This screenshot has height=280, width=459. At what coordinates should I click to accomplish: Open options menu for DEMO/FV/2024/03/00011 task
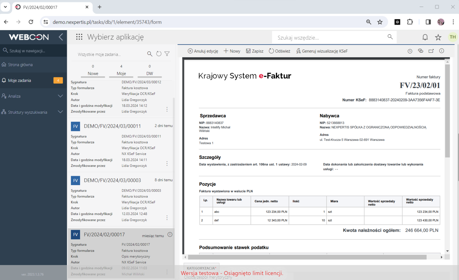167,163
